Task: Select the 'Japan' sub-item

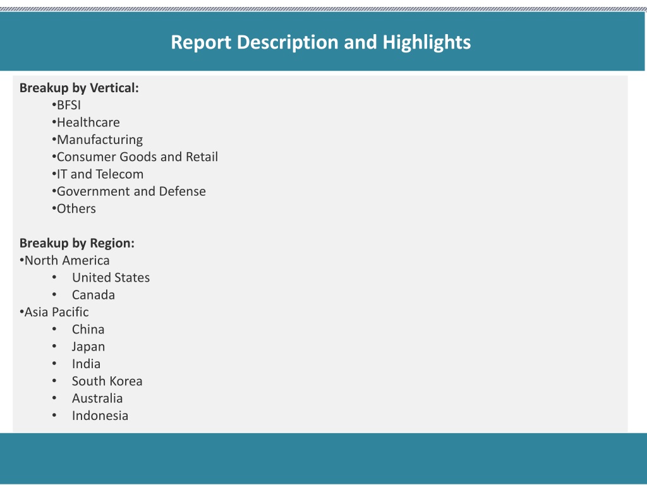Action: tap(88, 347)
